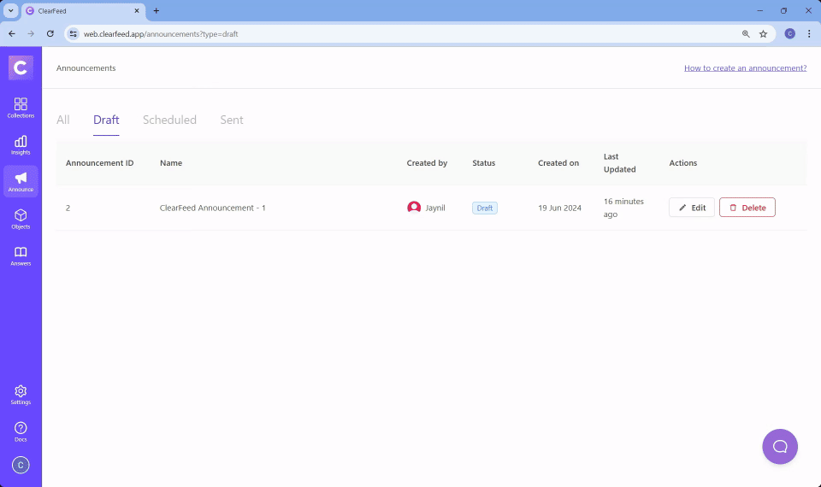821x487 pixels.
Task: Open the Insights chart icon
Action: (x=21, y=144)
